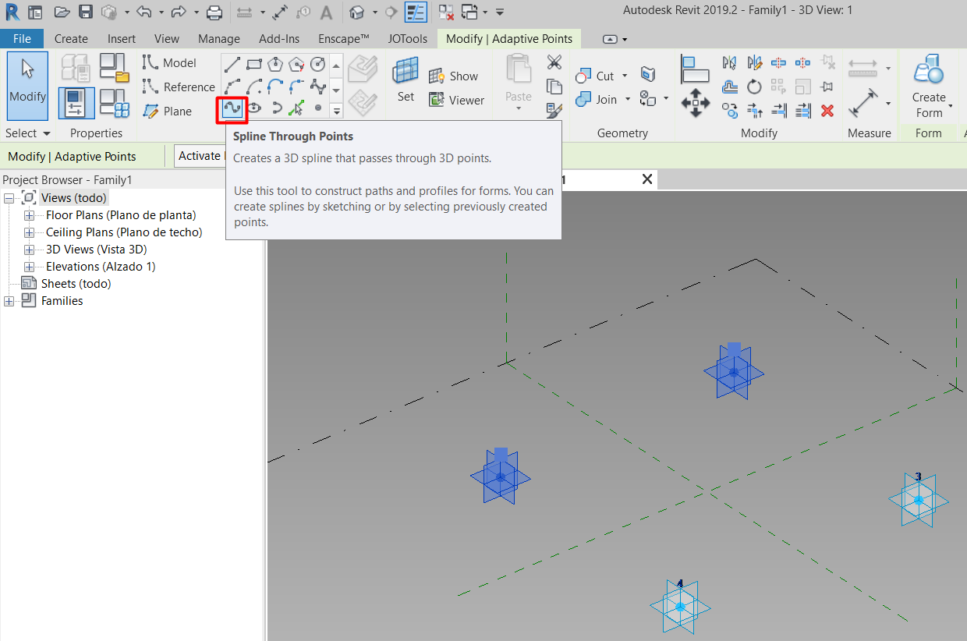Close the 3D view tab
The height and width of the screenshot is (641, 967).
pyautogui.click(x=646, y=179)
